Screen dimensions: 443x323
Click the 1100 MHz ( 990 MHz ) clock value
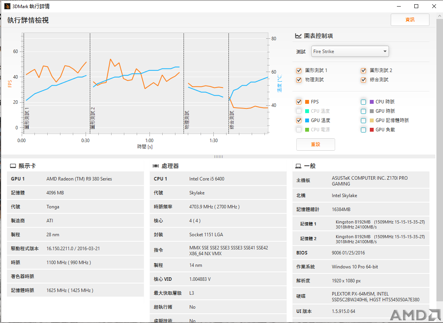(x=69, y=263)
